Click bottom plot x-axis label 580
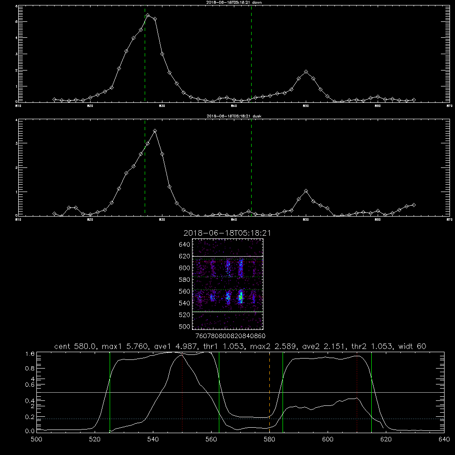Viewport: 455px width, 455px height. pos(269,440)
